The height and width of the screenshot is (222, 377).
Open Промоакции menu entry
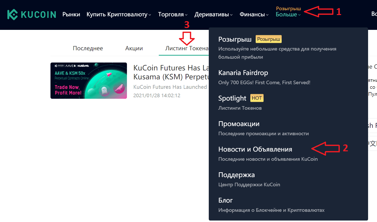tap(239, 124)
